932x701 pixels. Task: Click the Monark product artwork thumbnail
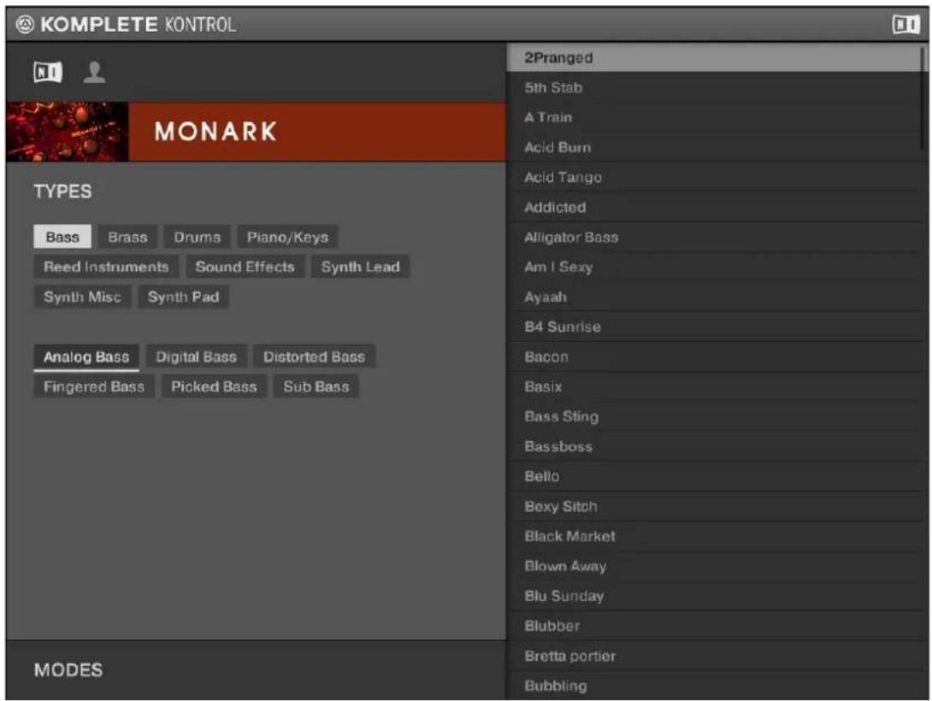click(x=68, y=132)
